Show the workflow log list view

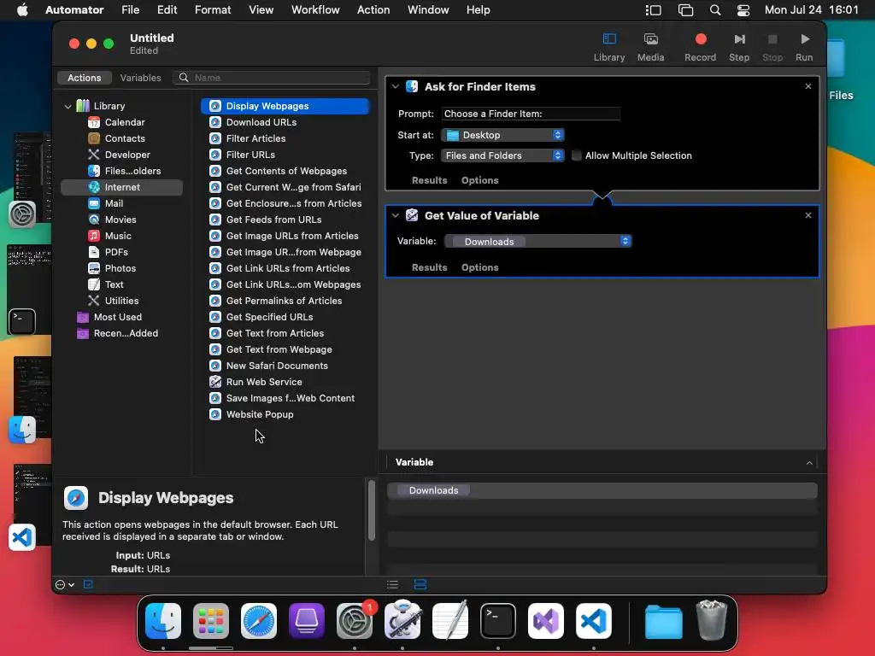tap(392, 584)
